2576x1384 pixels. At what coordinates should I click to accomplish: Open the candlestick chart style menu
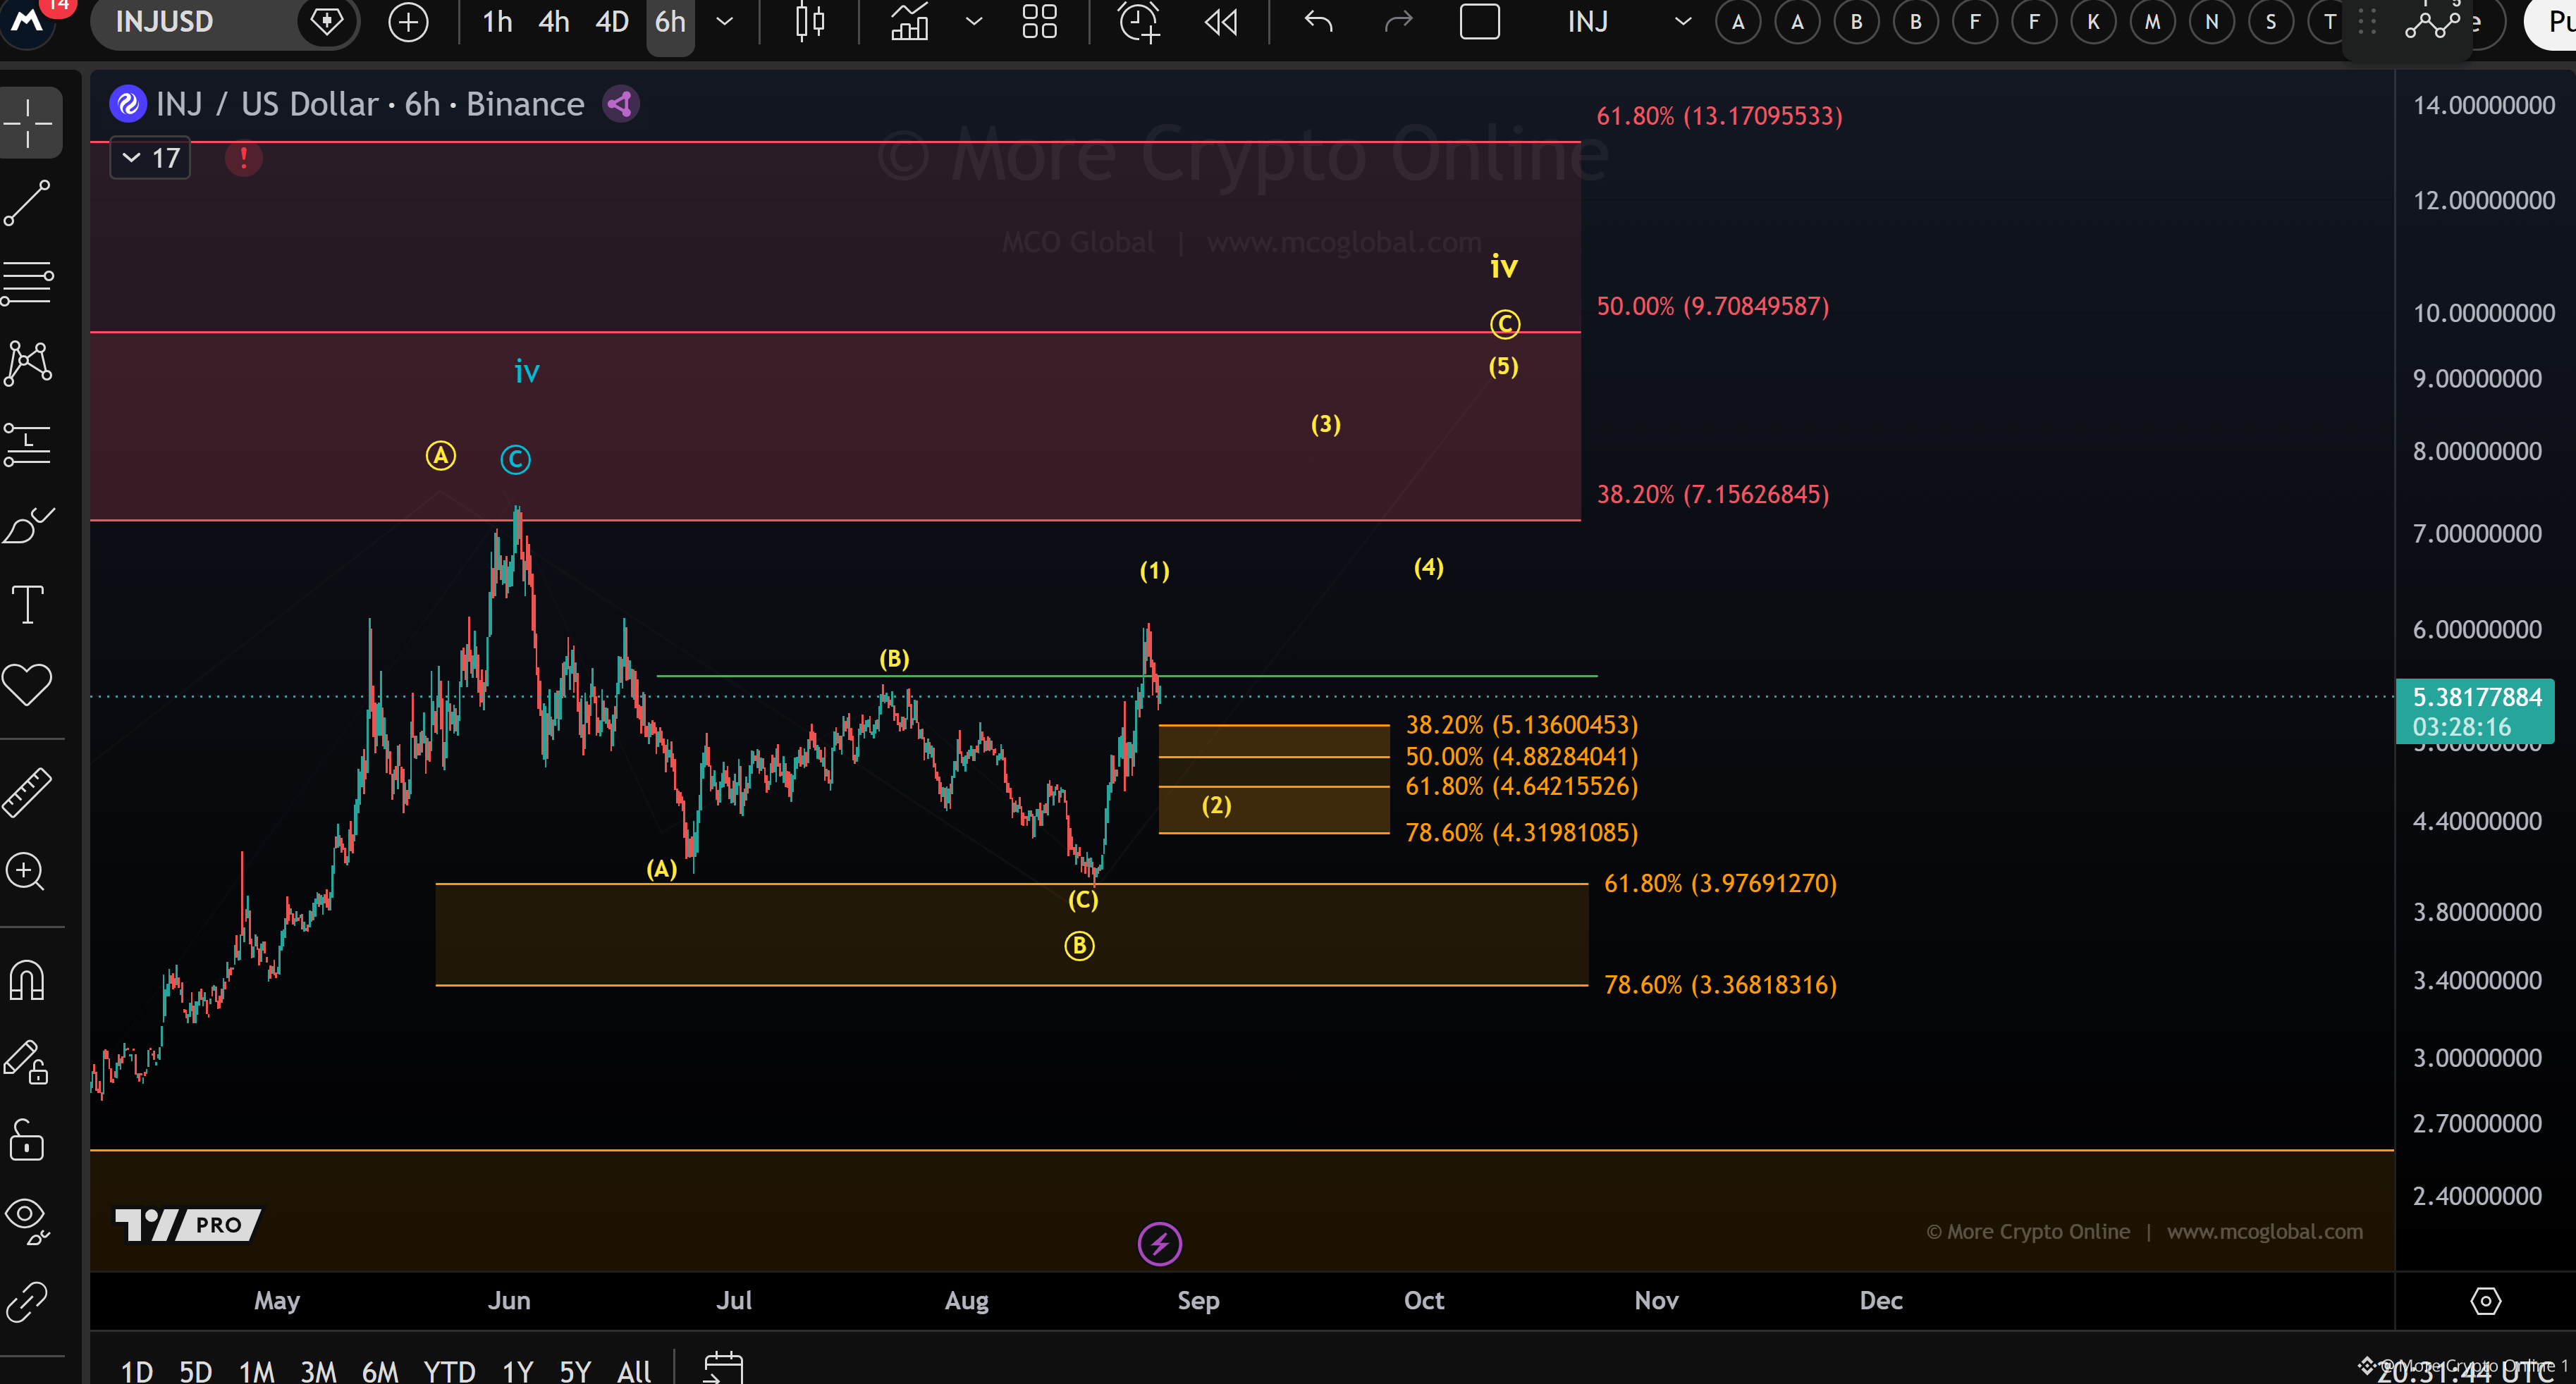(810, 22)
